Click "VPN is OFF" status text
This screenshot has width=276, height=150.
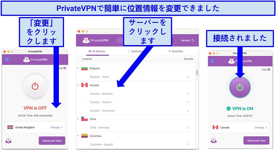point(35,108)
